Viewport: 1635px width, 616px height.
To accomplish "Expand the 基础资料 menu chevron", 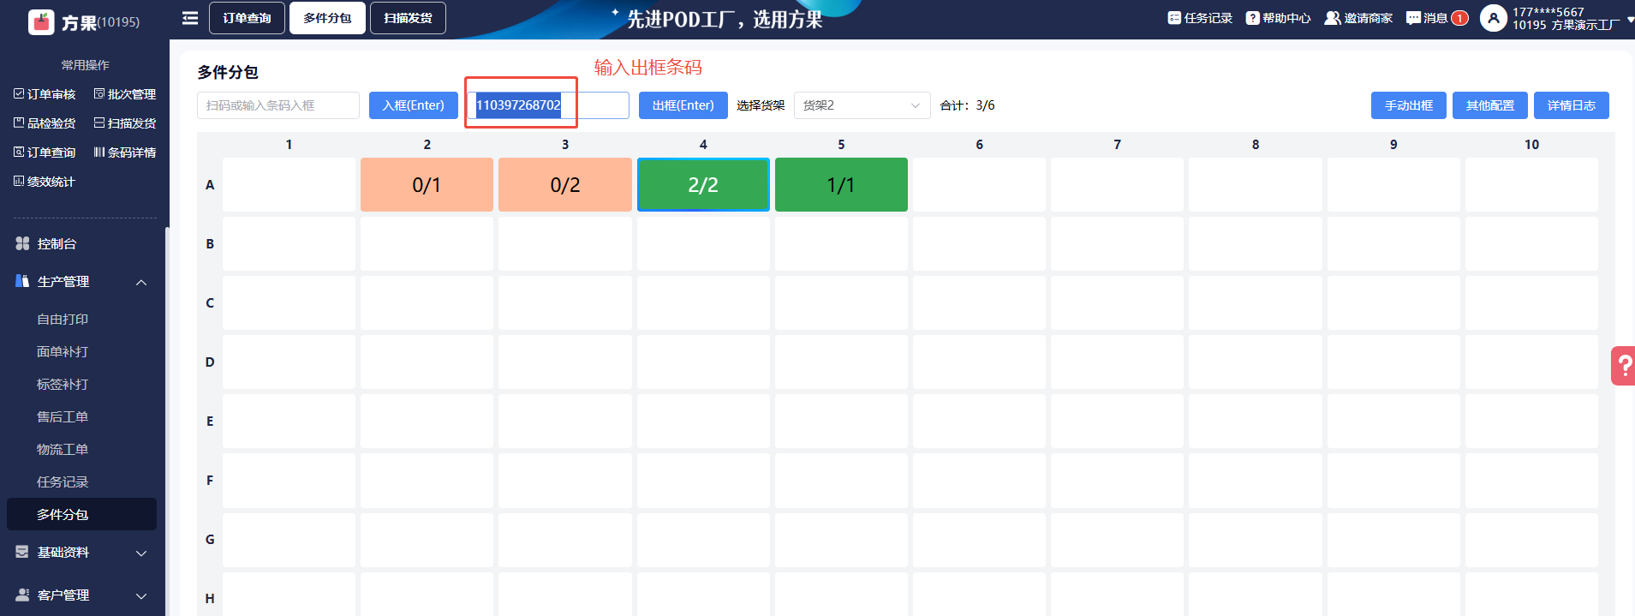I will click(142, 553).
